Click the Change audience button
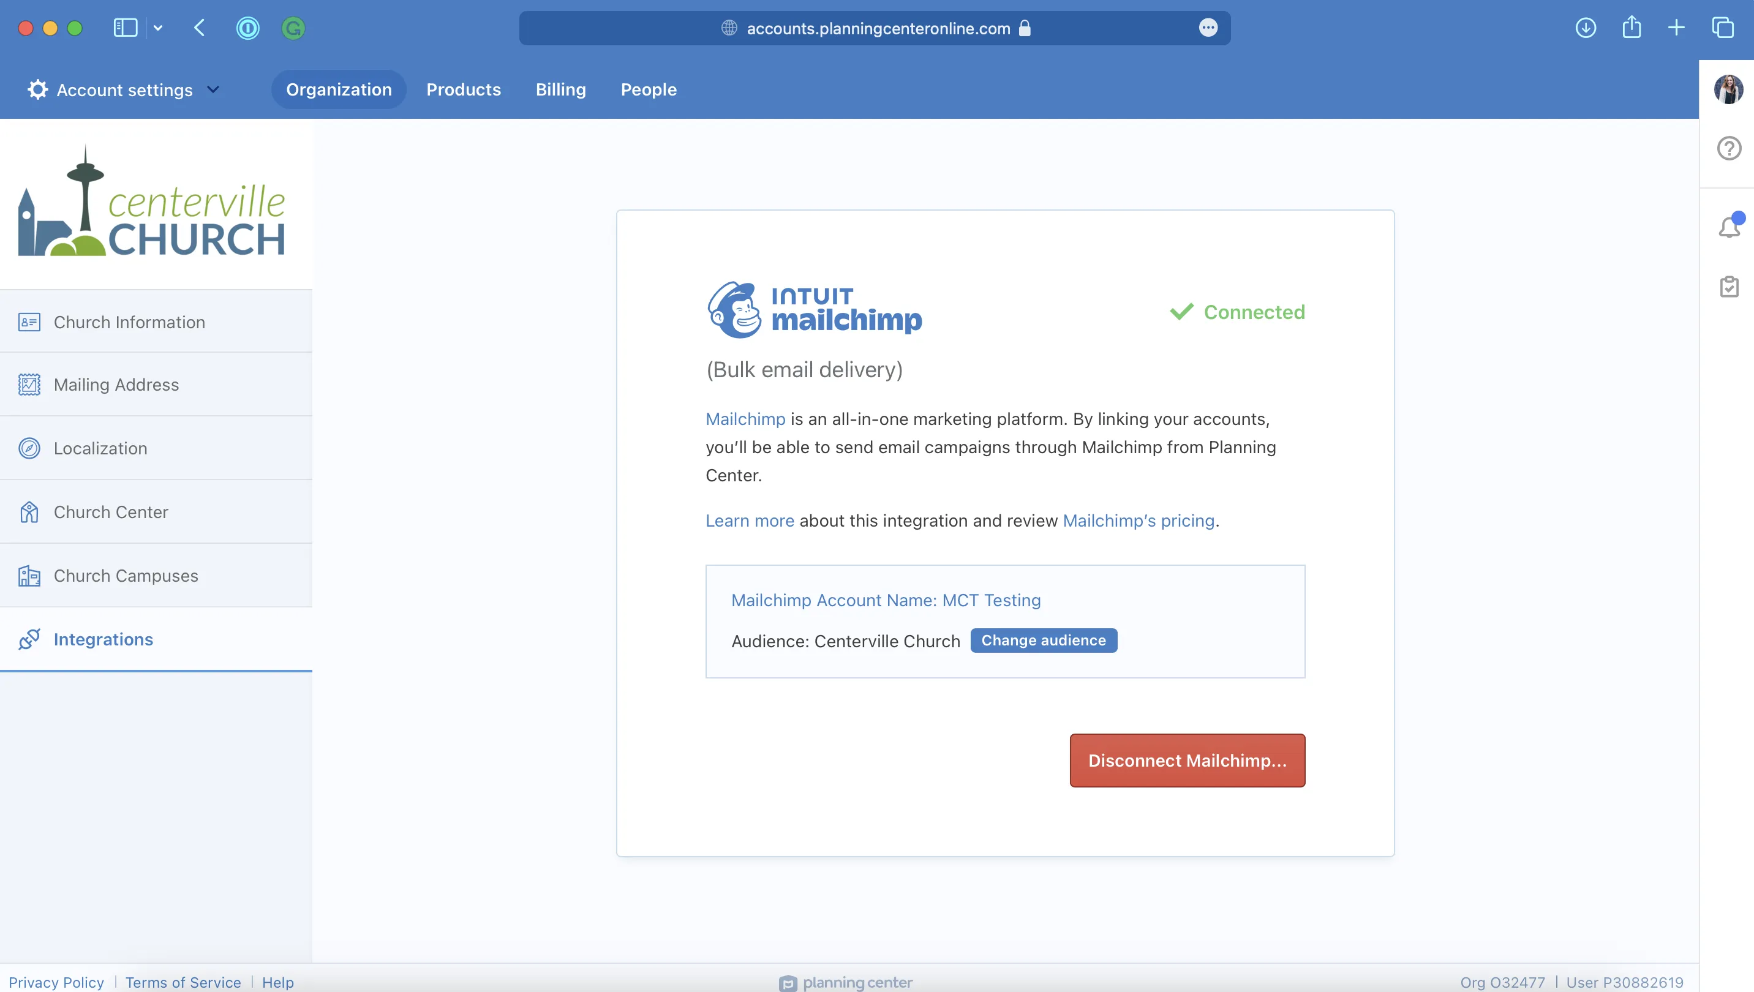The width and height of the screenshot is (1754, 992). 1043,640
